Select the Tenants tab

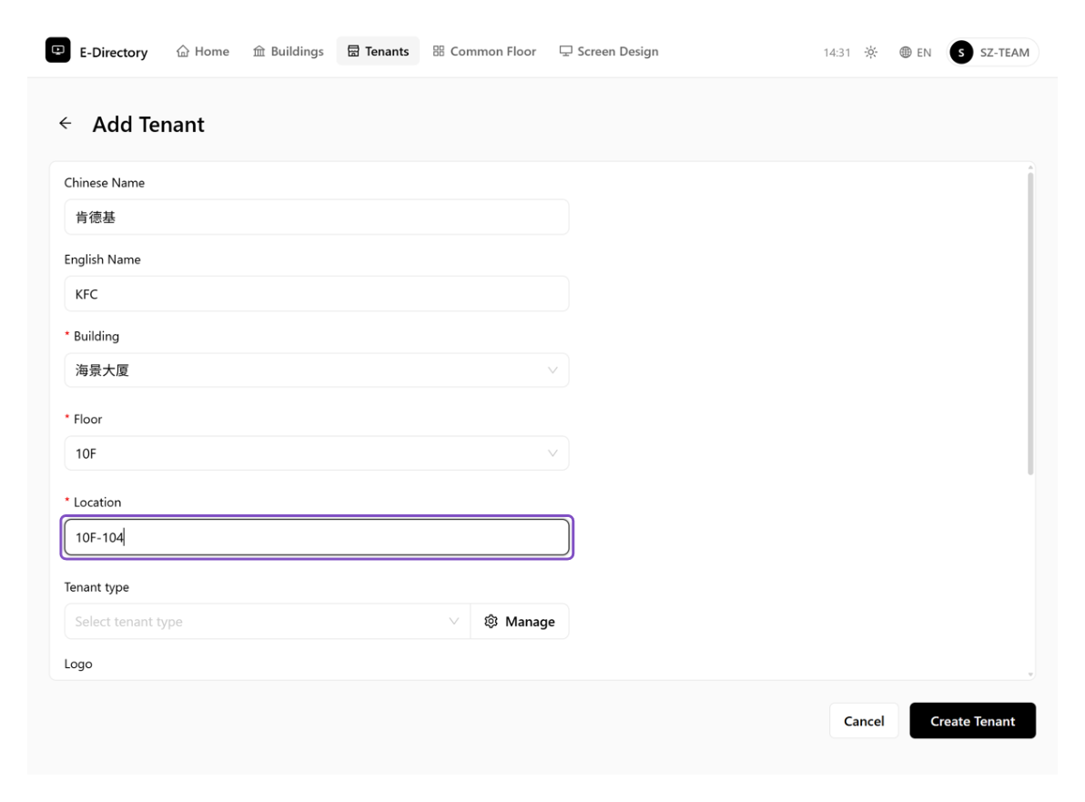pyautogui.click(x=378, y=51)
